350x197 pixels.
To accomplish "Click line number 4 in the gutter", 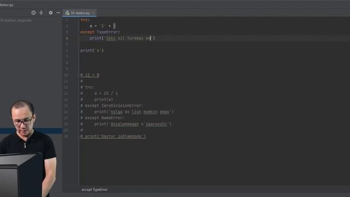I will coord(67,38).
